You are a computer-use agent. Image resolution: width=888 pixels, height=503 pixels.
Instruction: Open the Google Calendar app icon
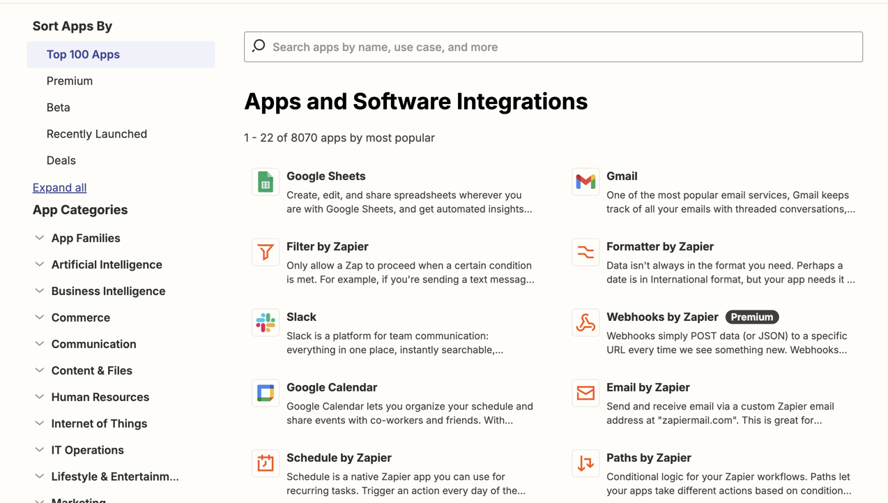[x=265, y=393]
